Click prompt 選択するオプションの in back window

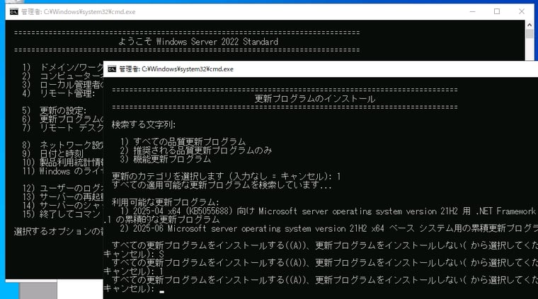click(x=59, y=232)
